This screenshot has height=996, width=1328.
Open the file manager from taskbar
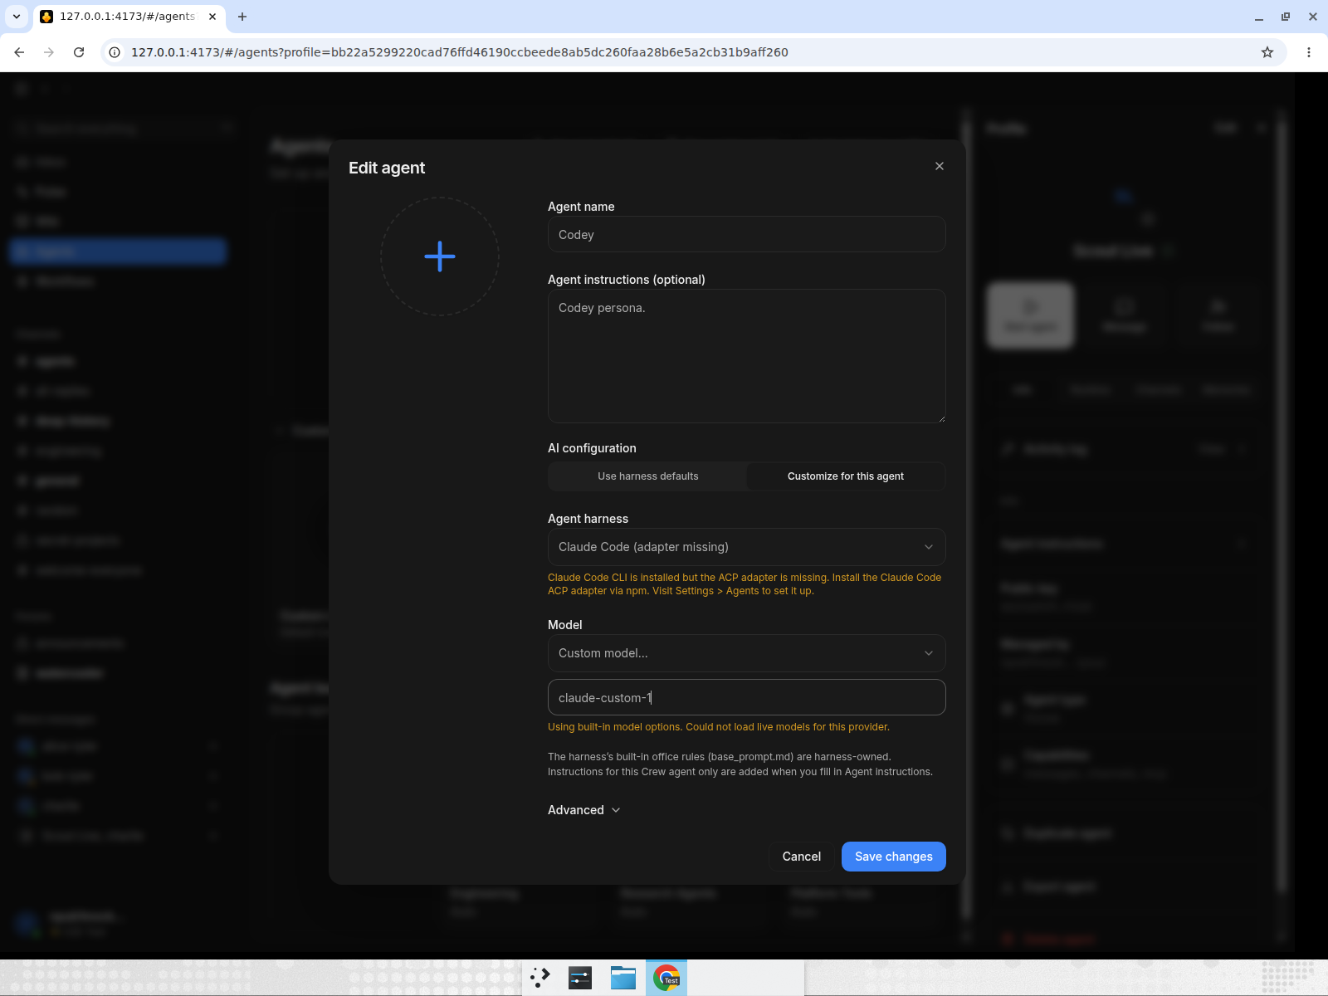pos(623,978)
